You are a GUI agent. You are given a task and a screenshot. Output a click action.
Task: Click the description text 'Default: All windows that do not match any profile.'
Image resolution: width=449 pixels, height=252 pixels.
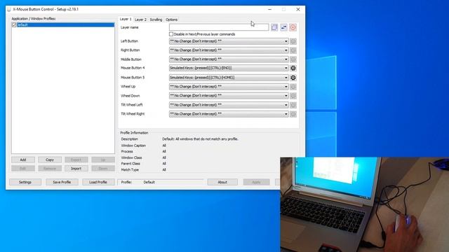[x=200, y=139]
